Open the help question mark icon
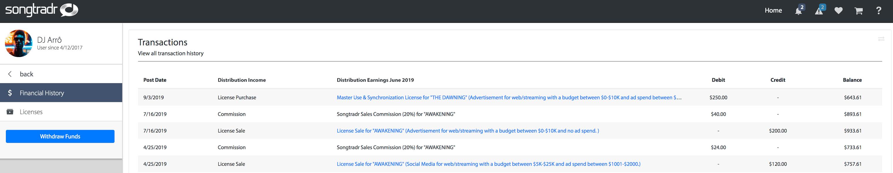The height and width of the screenshot is (173, 893). click(x=878, y=10)
